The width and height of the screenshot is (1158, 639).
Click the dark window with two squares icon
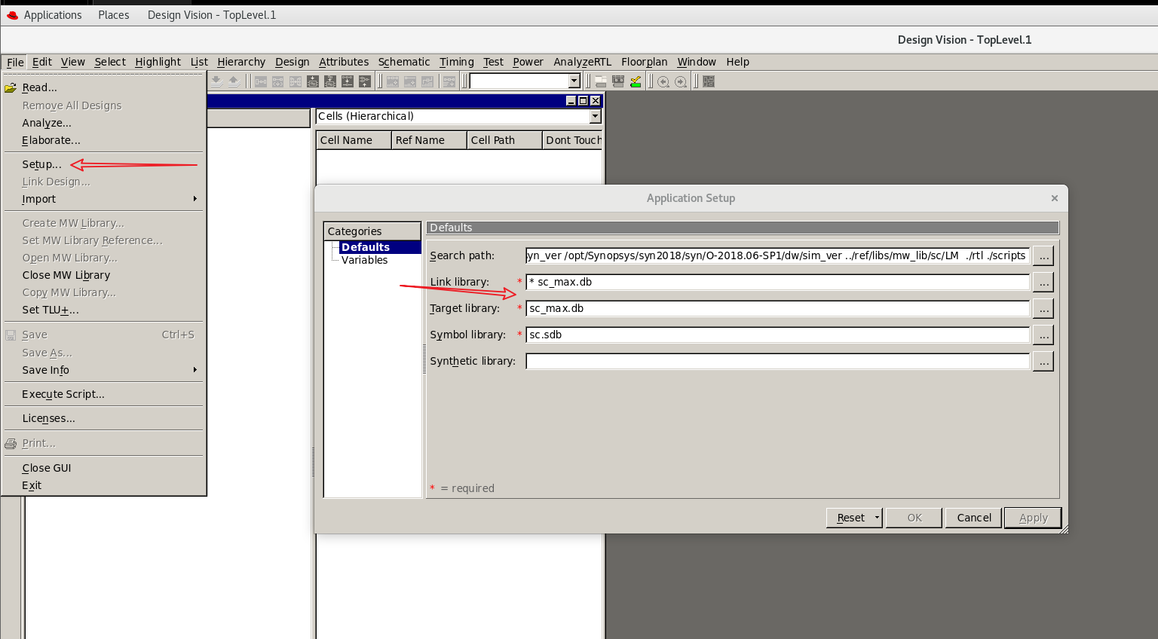tap(618, 81)
